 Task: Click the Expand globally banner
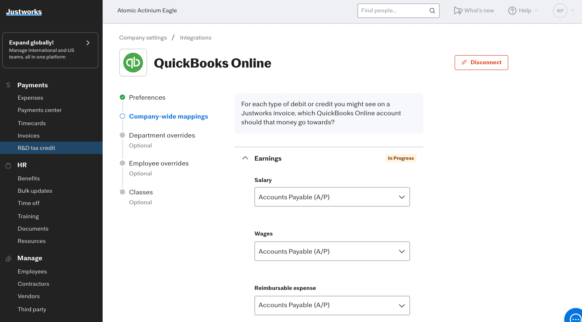click(x=50, y=50)
